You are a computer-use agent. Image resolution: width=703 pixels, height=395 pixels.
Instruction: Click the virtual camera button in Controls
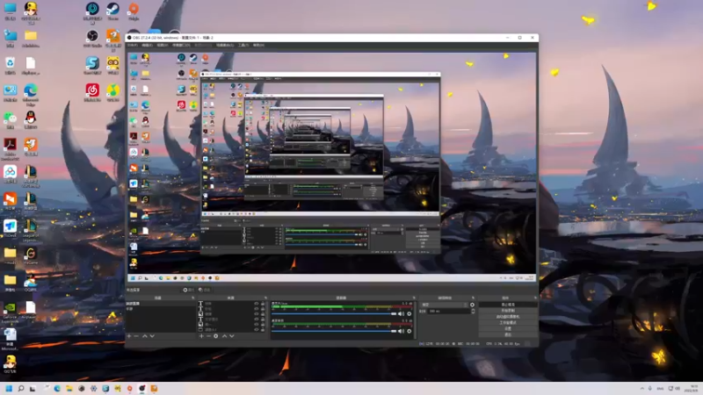(x=508, y=317)
